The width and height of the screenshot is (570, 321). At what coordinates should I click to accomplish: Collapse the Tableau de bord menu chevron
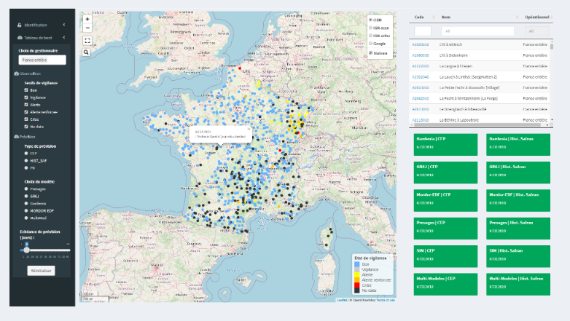point(64,37)
